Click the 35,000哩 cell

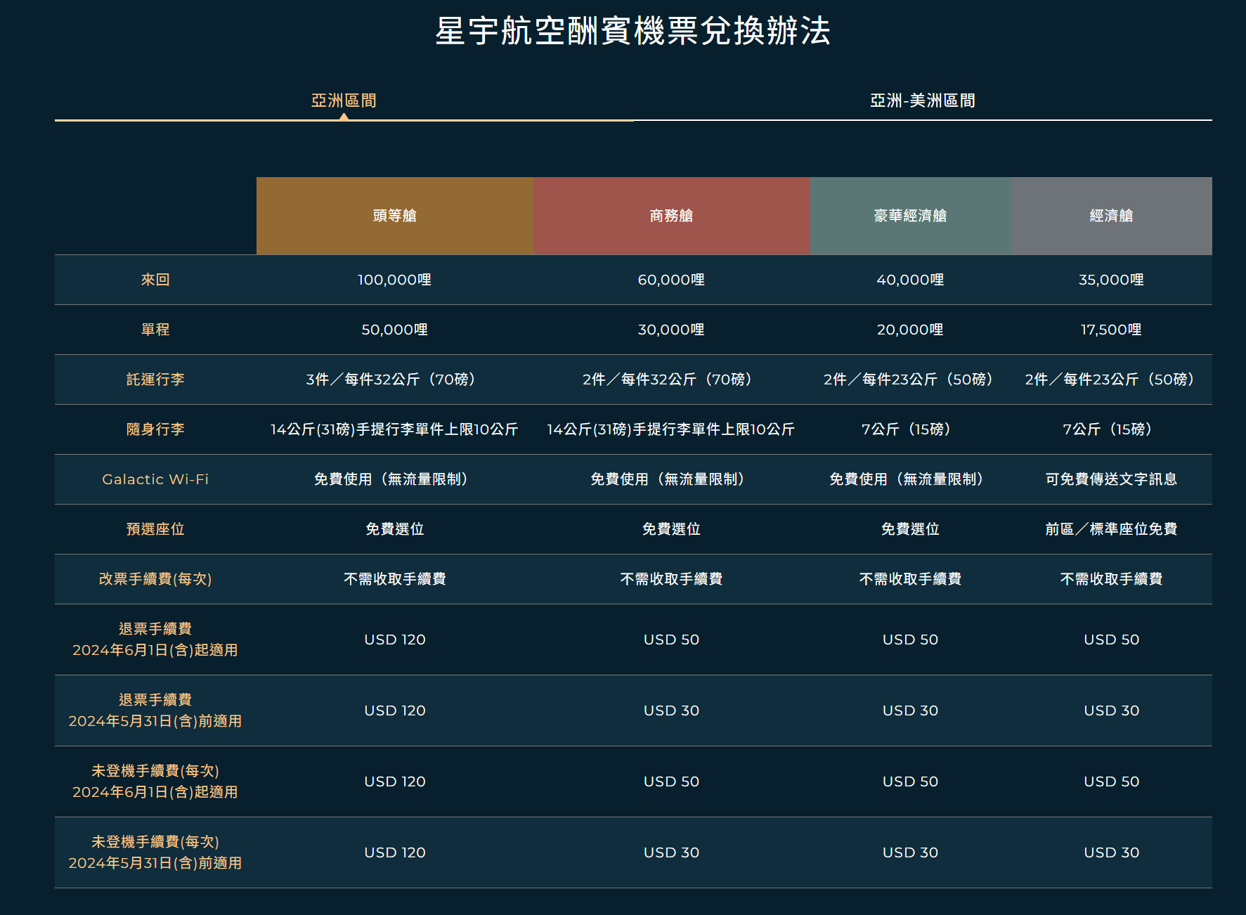(x=1112, y=280)
